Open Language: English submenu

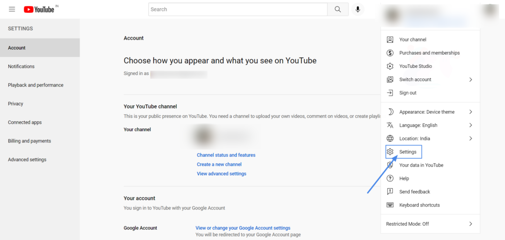tap(470, 125)
